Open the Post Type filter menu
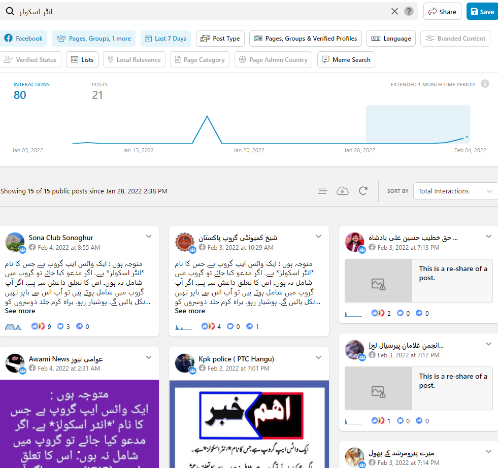This screenshot has width=498, height=468. 220,39
